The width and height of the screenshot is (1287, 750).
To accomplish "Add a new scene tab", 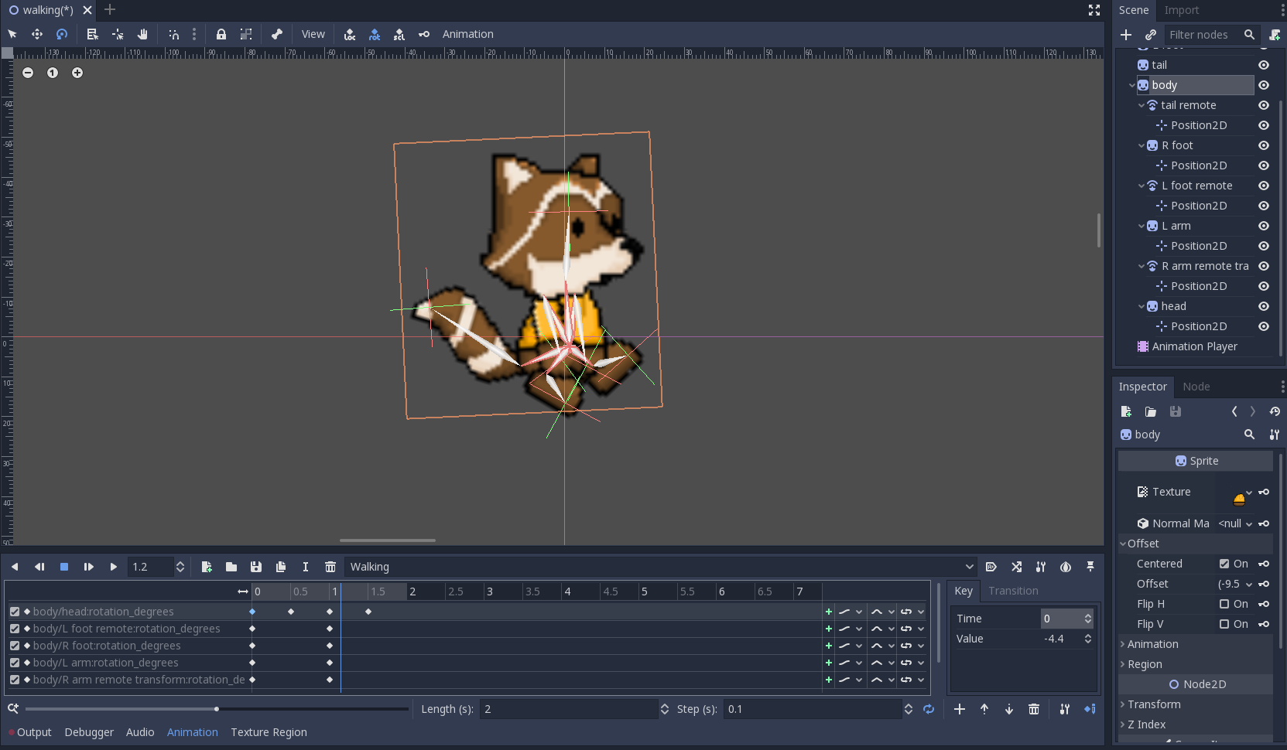I will [110, 10].
